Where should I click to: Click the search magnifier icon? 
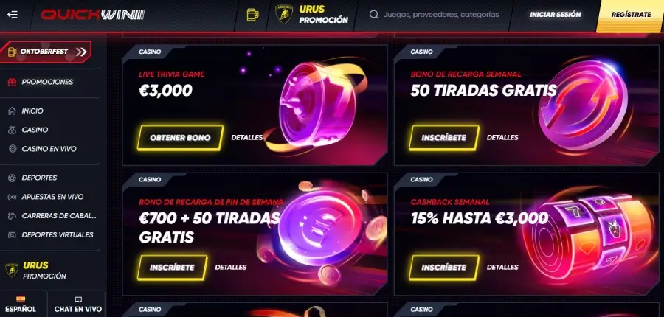pos(373,15)
